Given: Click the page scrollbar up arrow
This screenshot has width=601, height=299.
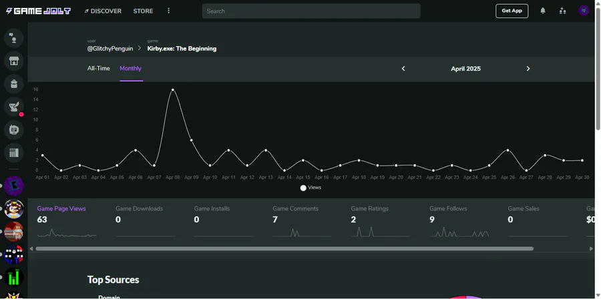Looking at the screenshot, I should point(598,3).
